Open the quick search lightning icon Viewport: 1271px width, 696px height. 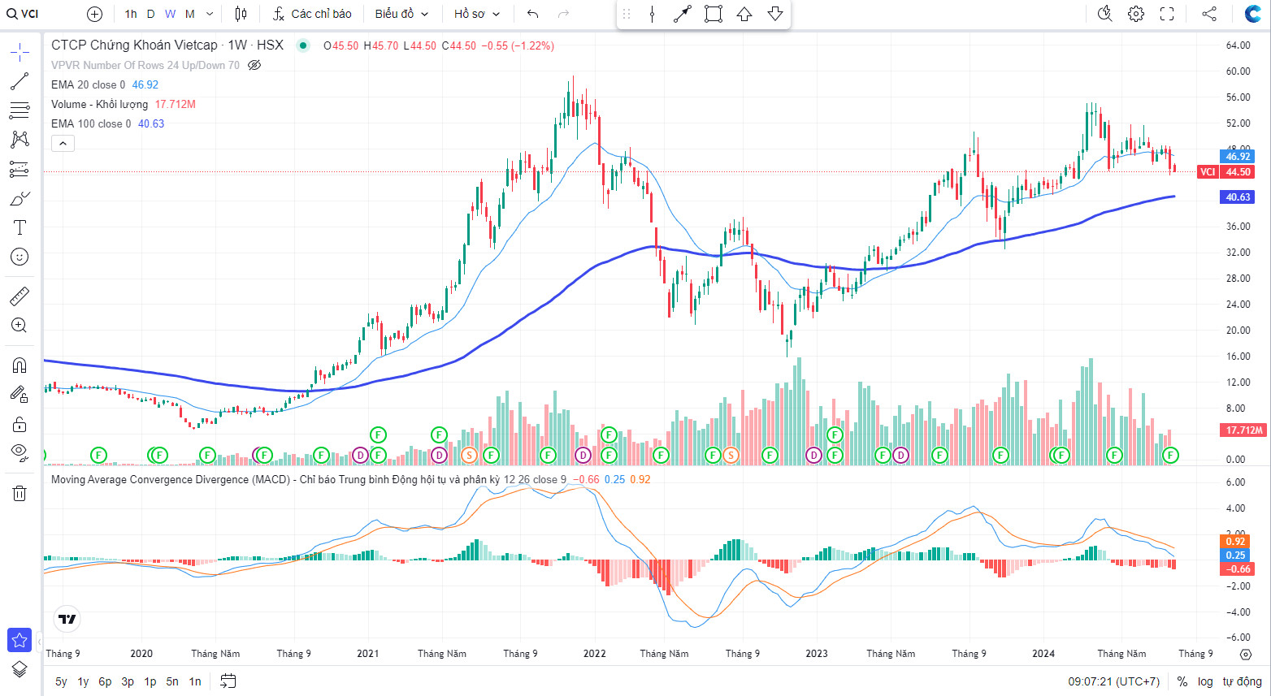(x=1104, y=14)
